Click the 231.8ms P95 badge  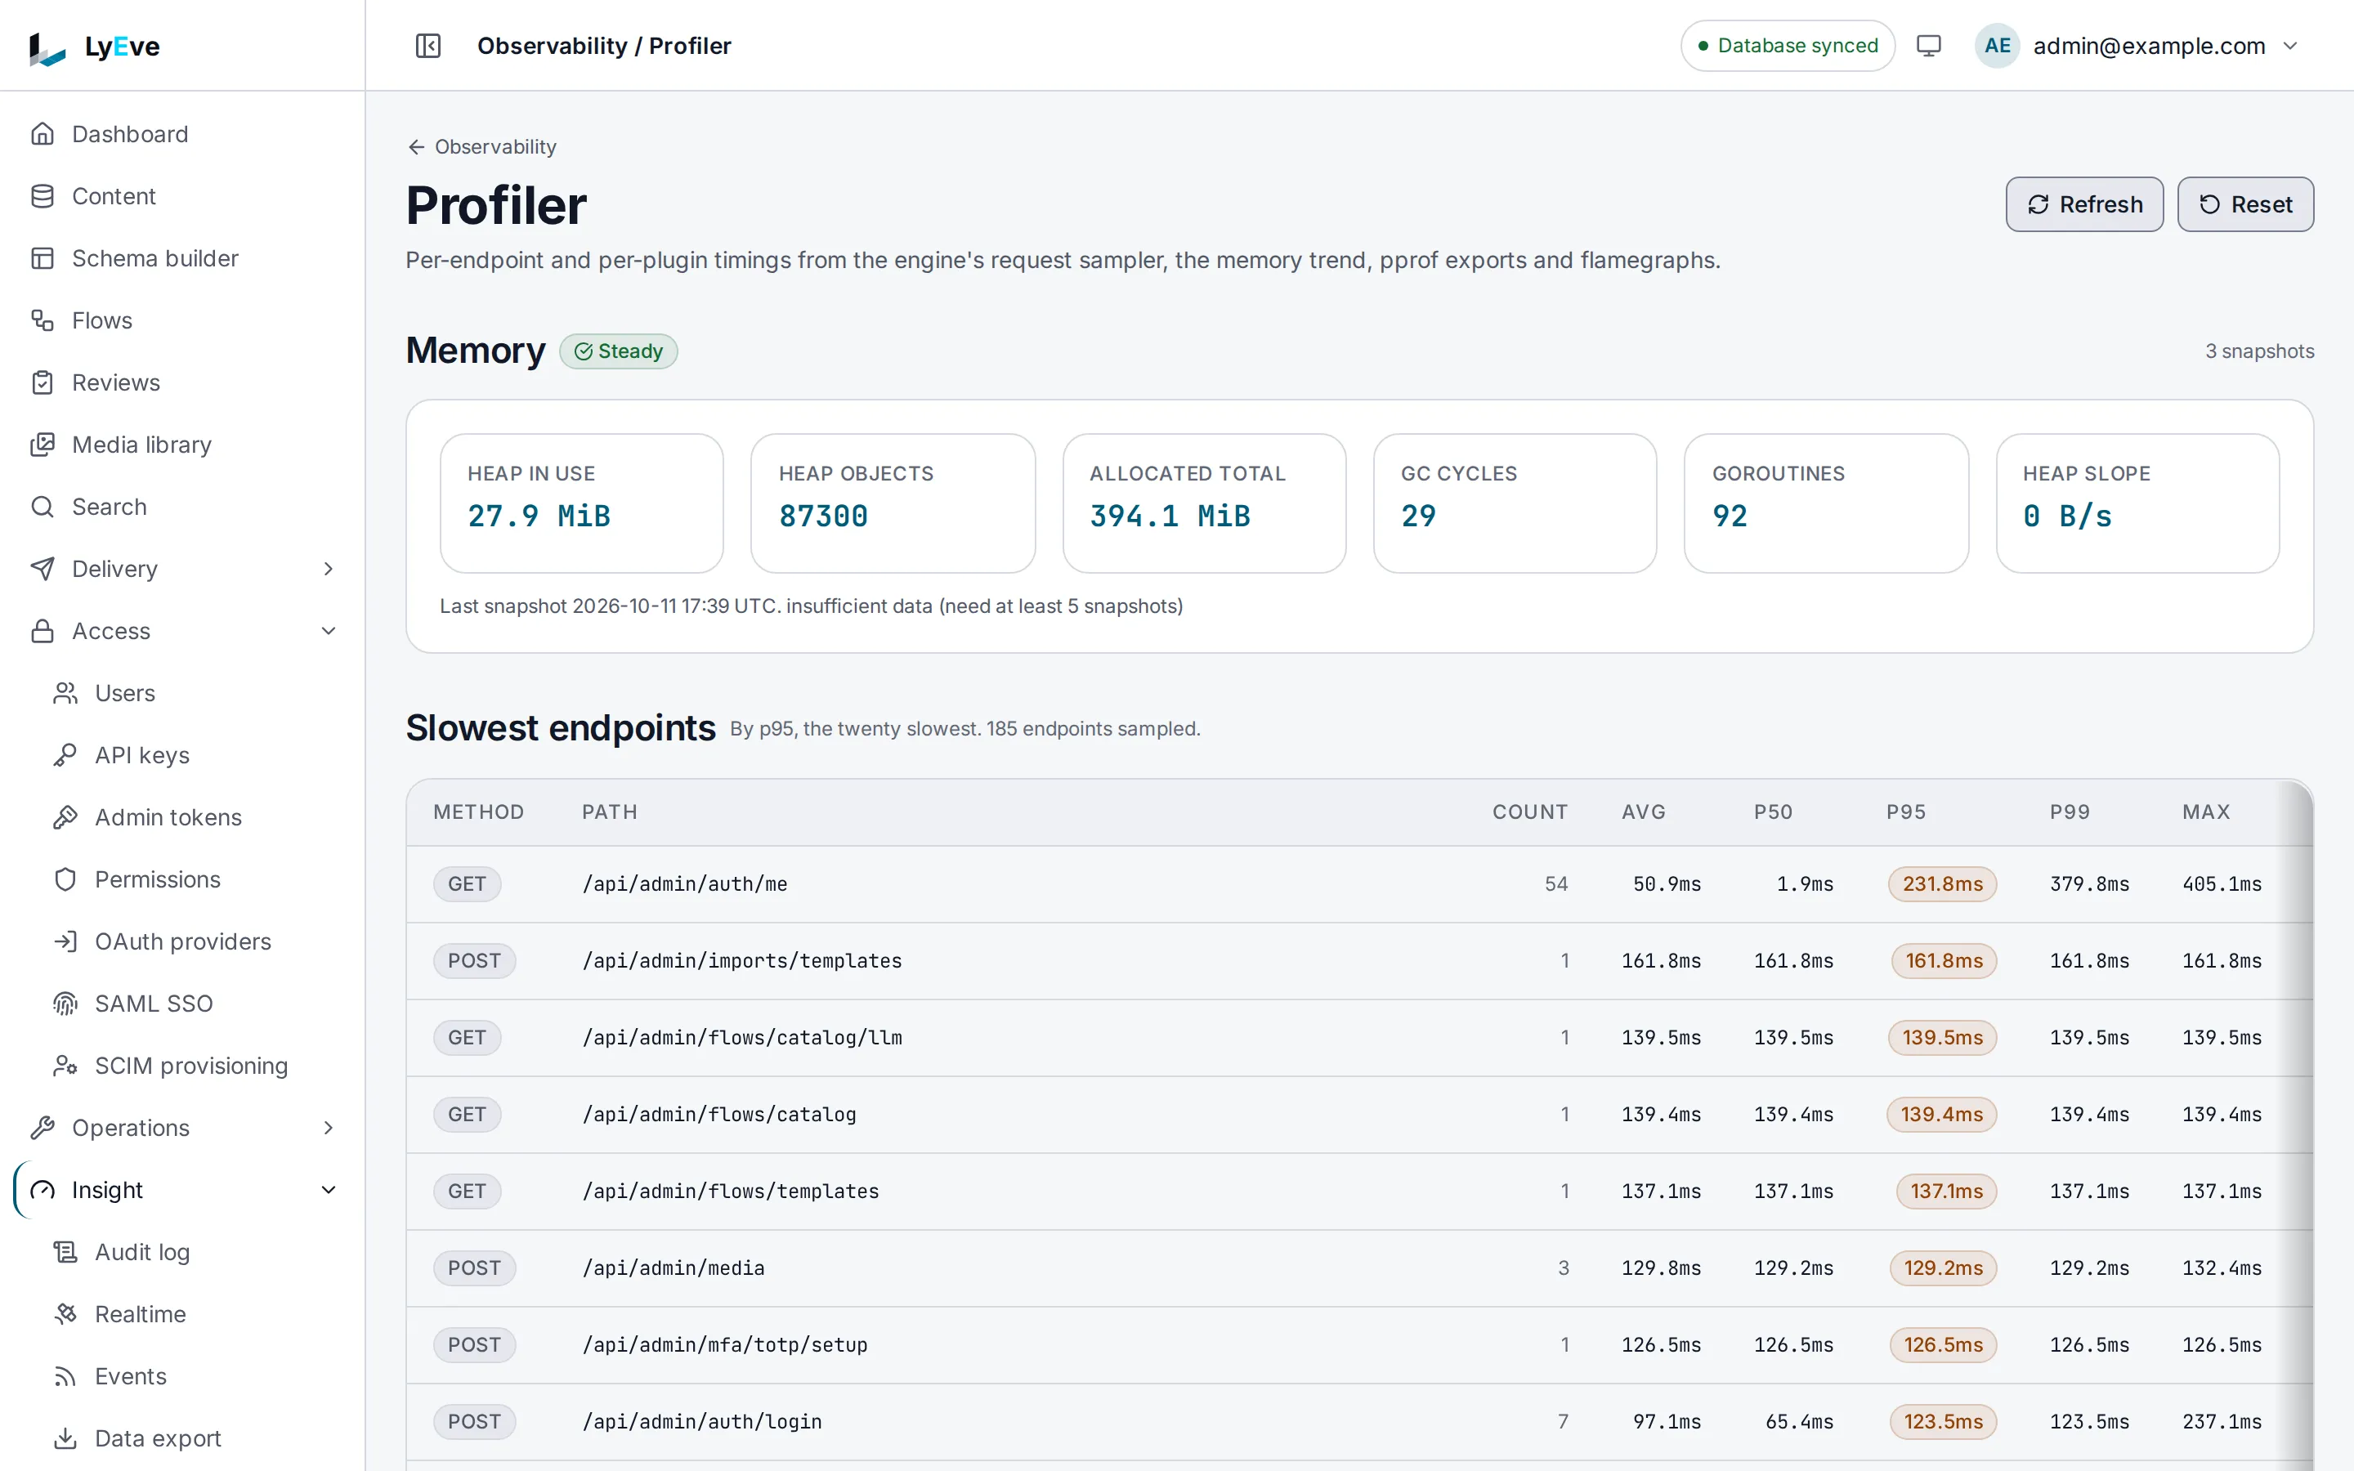(x=1943, y=884)
